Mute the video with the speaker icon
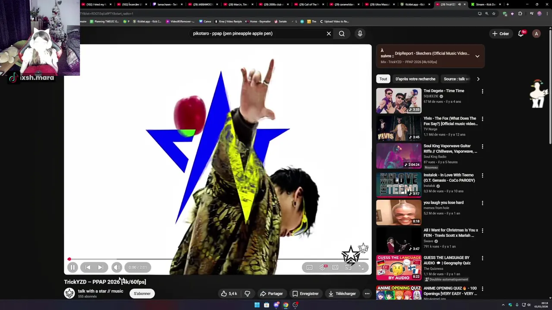The height and width of the screenshot is (310, 552). [117, 267]
